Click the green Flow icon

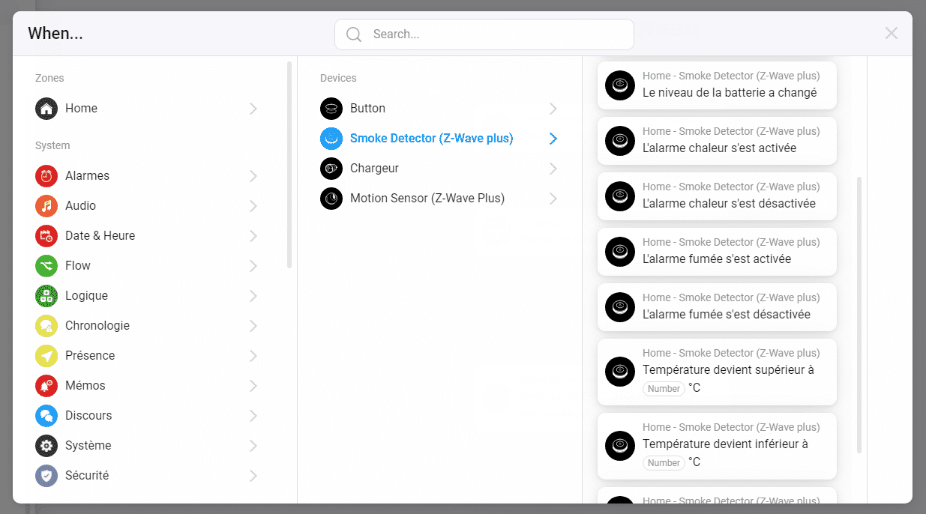point(46,266)
